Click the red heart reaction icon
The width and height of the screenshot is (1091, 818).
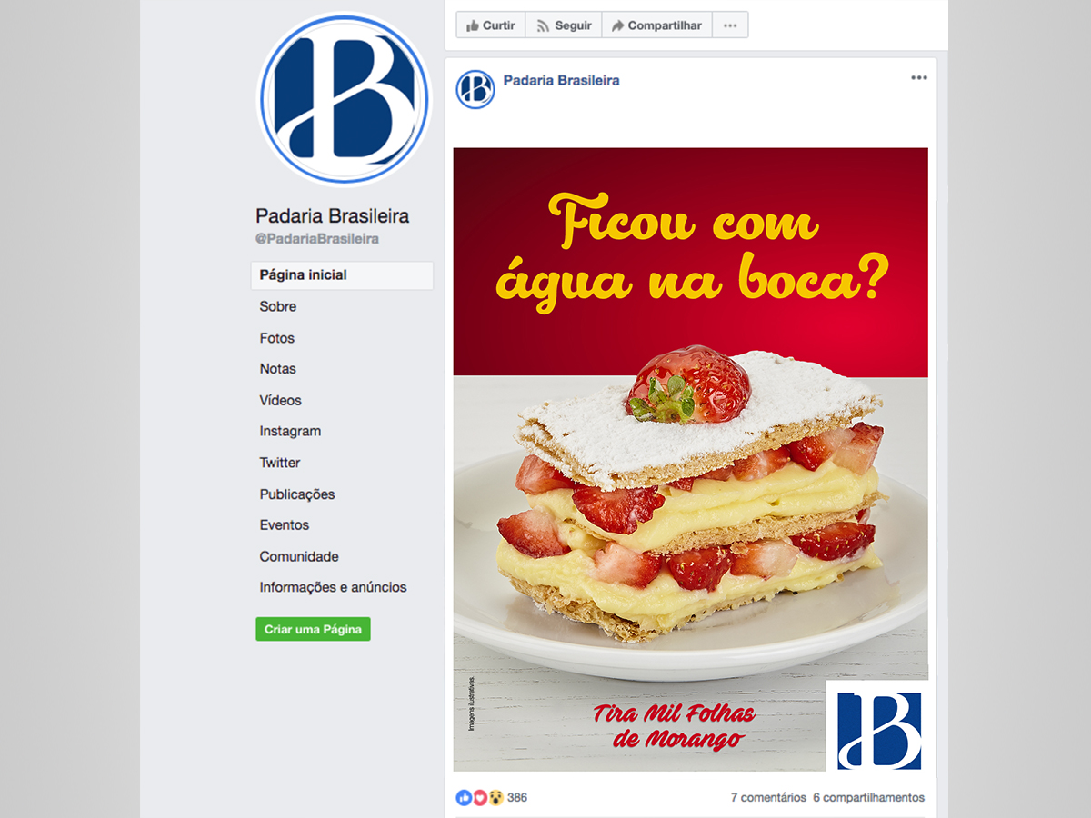pyautogui.click(x=479, y=797)
